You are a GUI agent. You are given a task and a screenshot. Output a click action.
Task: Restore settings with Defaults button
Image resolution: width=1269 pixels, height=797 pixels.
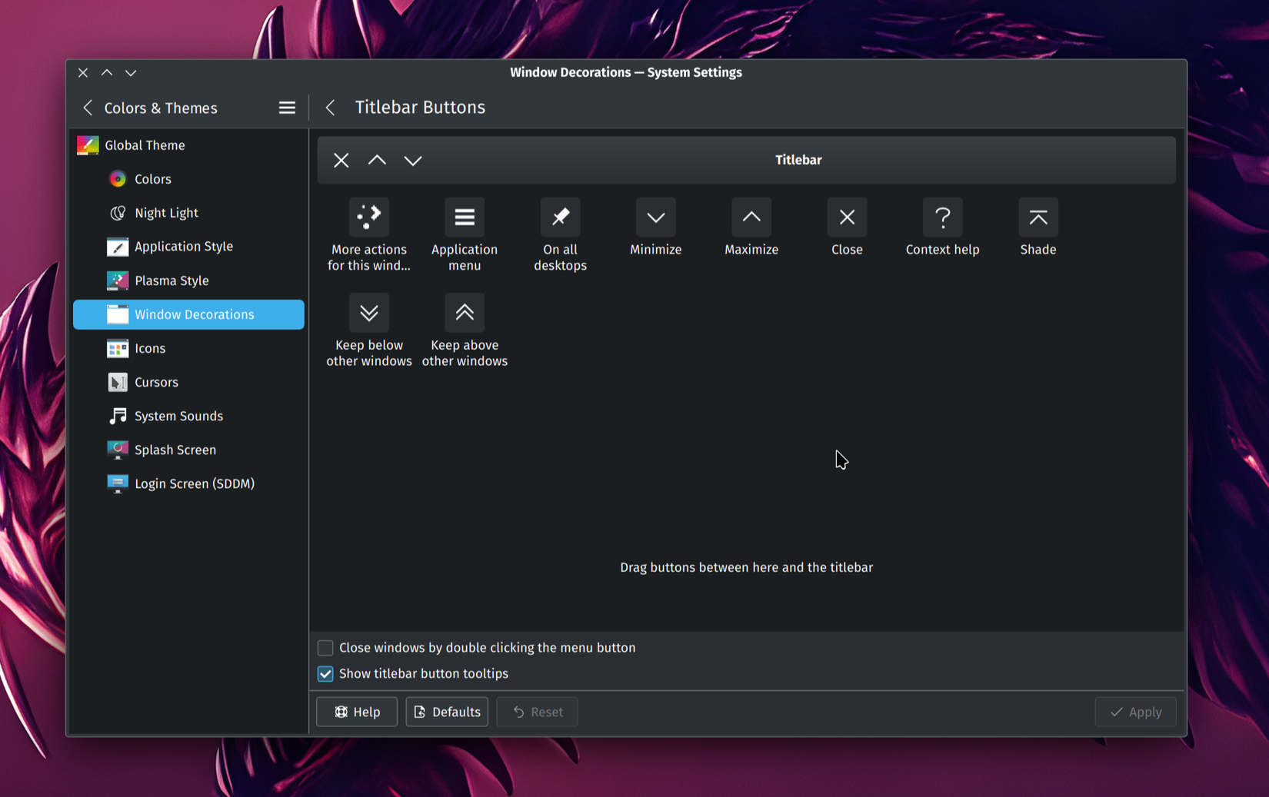[447, 712]
